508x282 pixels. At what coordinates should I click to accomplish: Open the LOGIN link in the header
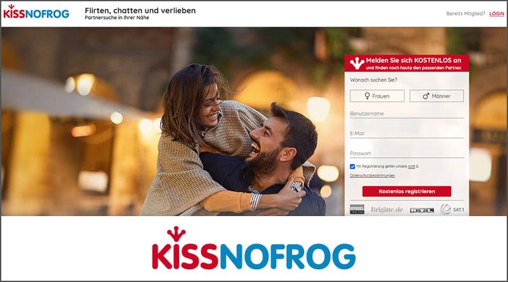coord(497,13)
